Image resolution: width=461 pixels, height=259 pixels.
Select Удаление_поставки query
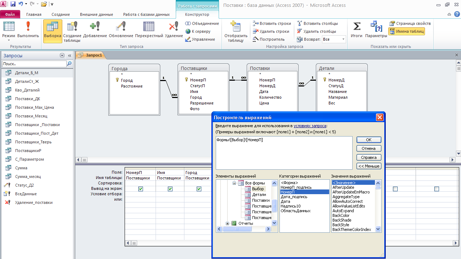pos(33,202)
